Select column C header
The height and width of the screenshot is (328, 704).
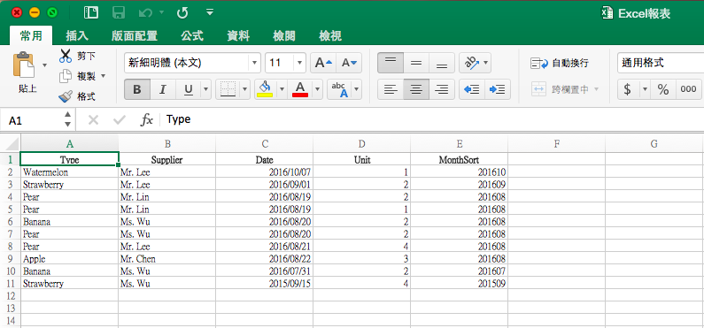pos(265,144)
